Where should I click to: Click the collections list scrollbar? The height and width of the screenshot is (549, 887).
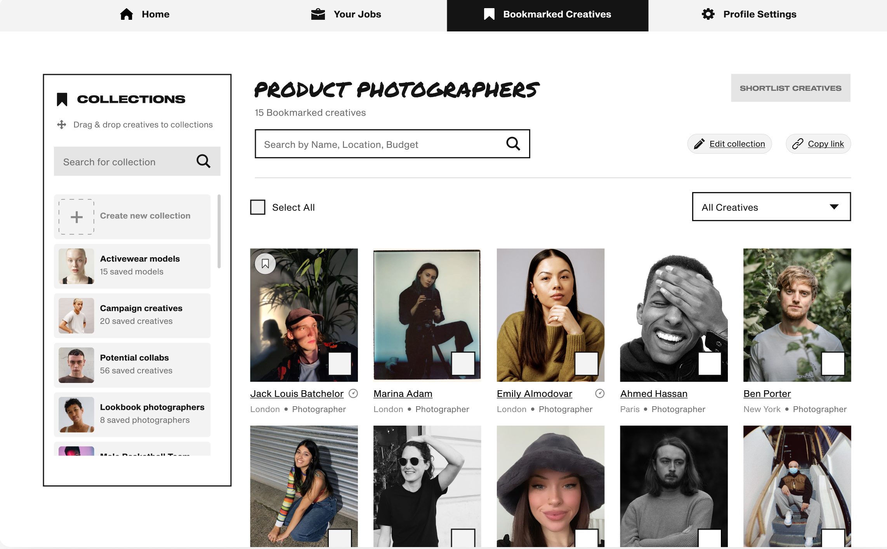coord(219,231)
